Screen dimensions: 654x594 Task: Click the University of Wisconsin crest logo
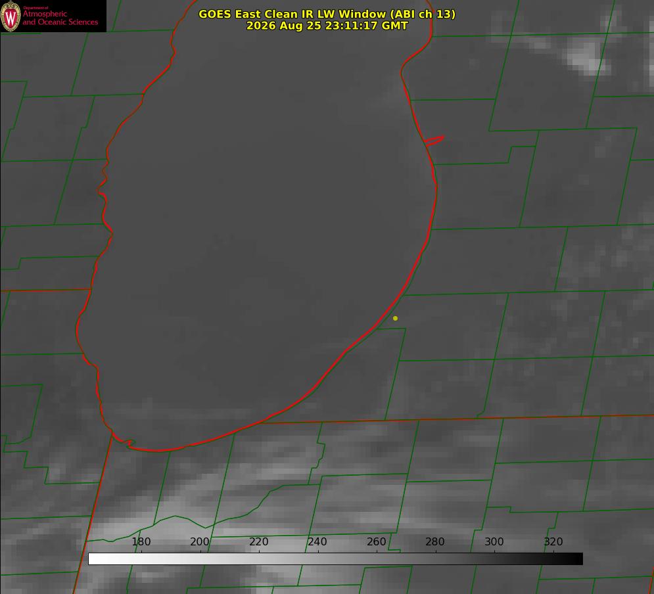pos(11,16)
